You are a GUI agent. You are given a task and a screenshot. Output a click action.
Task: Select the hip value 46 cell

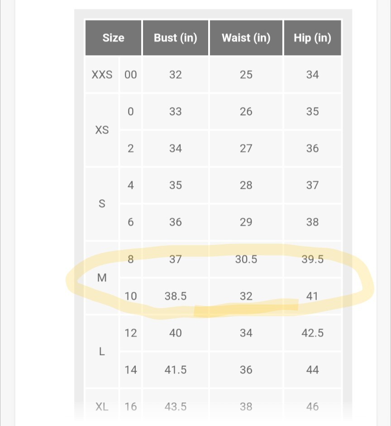312,407
